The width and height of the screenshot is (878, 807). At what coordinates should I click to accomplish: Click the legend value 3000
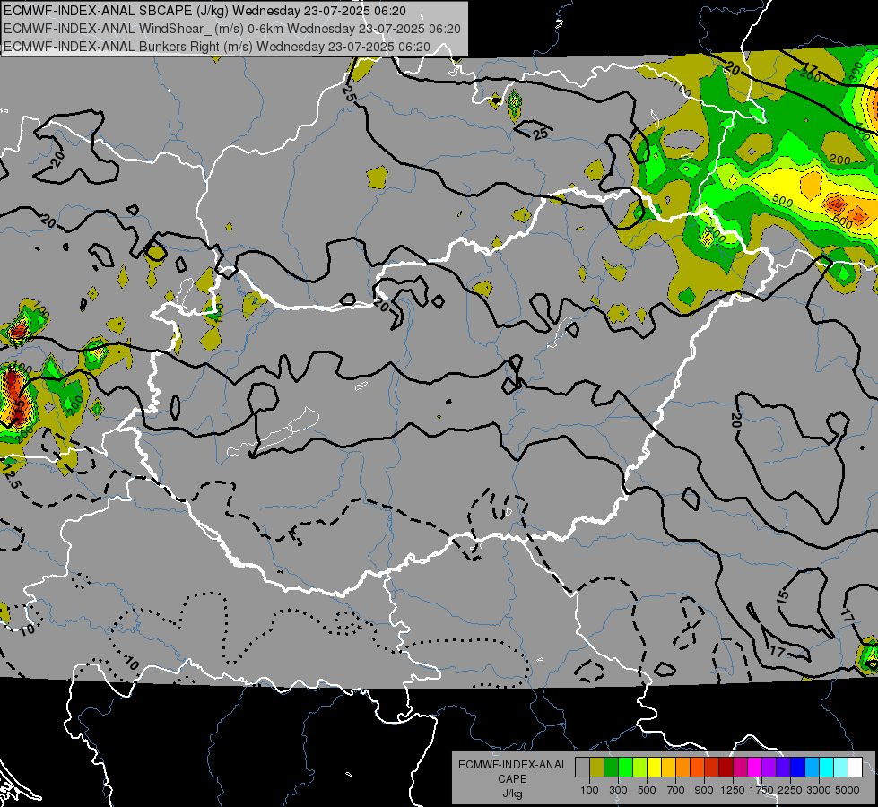coord(819,790)
